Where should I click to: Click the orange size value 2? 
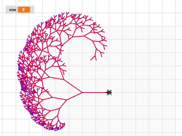24,10
